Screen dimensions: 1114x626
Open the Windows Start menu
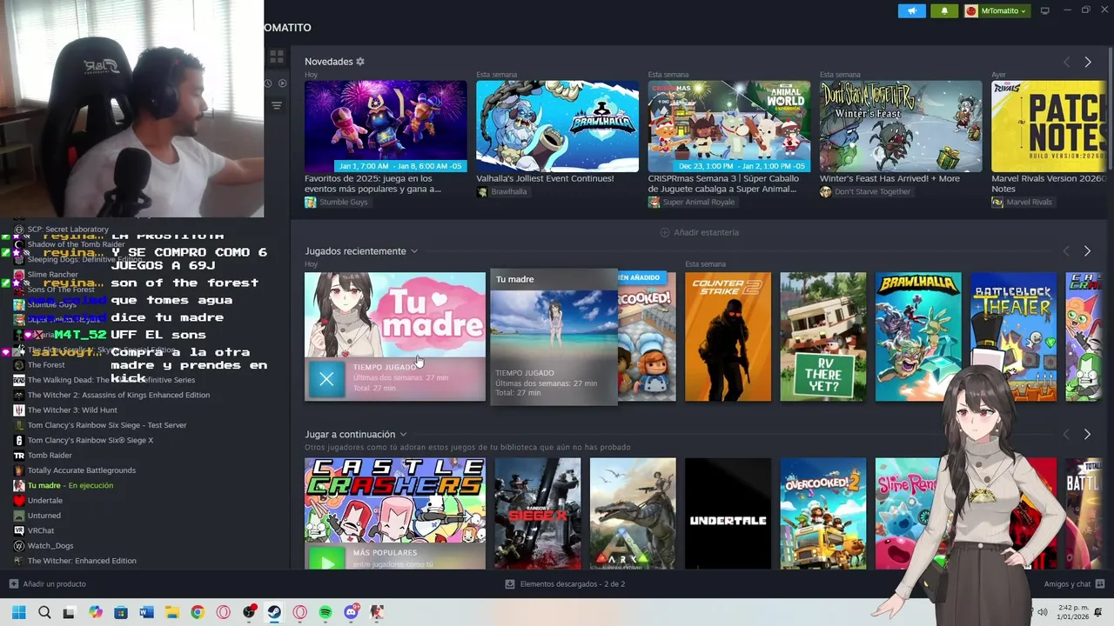point(18,612)
